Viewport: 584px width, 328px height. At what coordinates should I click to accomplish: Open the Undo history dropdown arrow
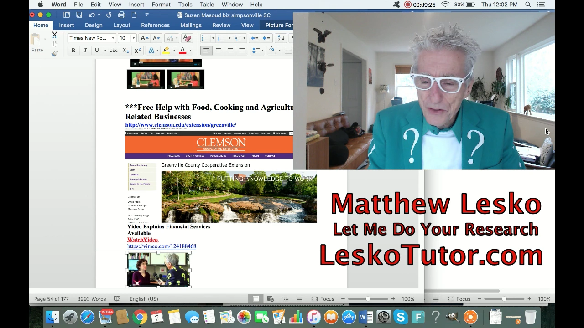click(99, 15)
